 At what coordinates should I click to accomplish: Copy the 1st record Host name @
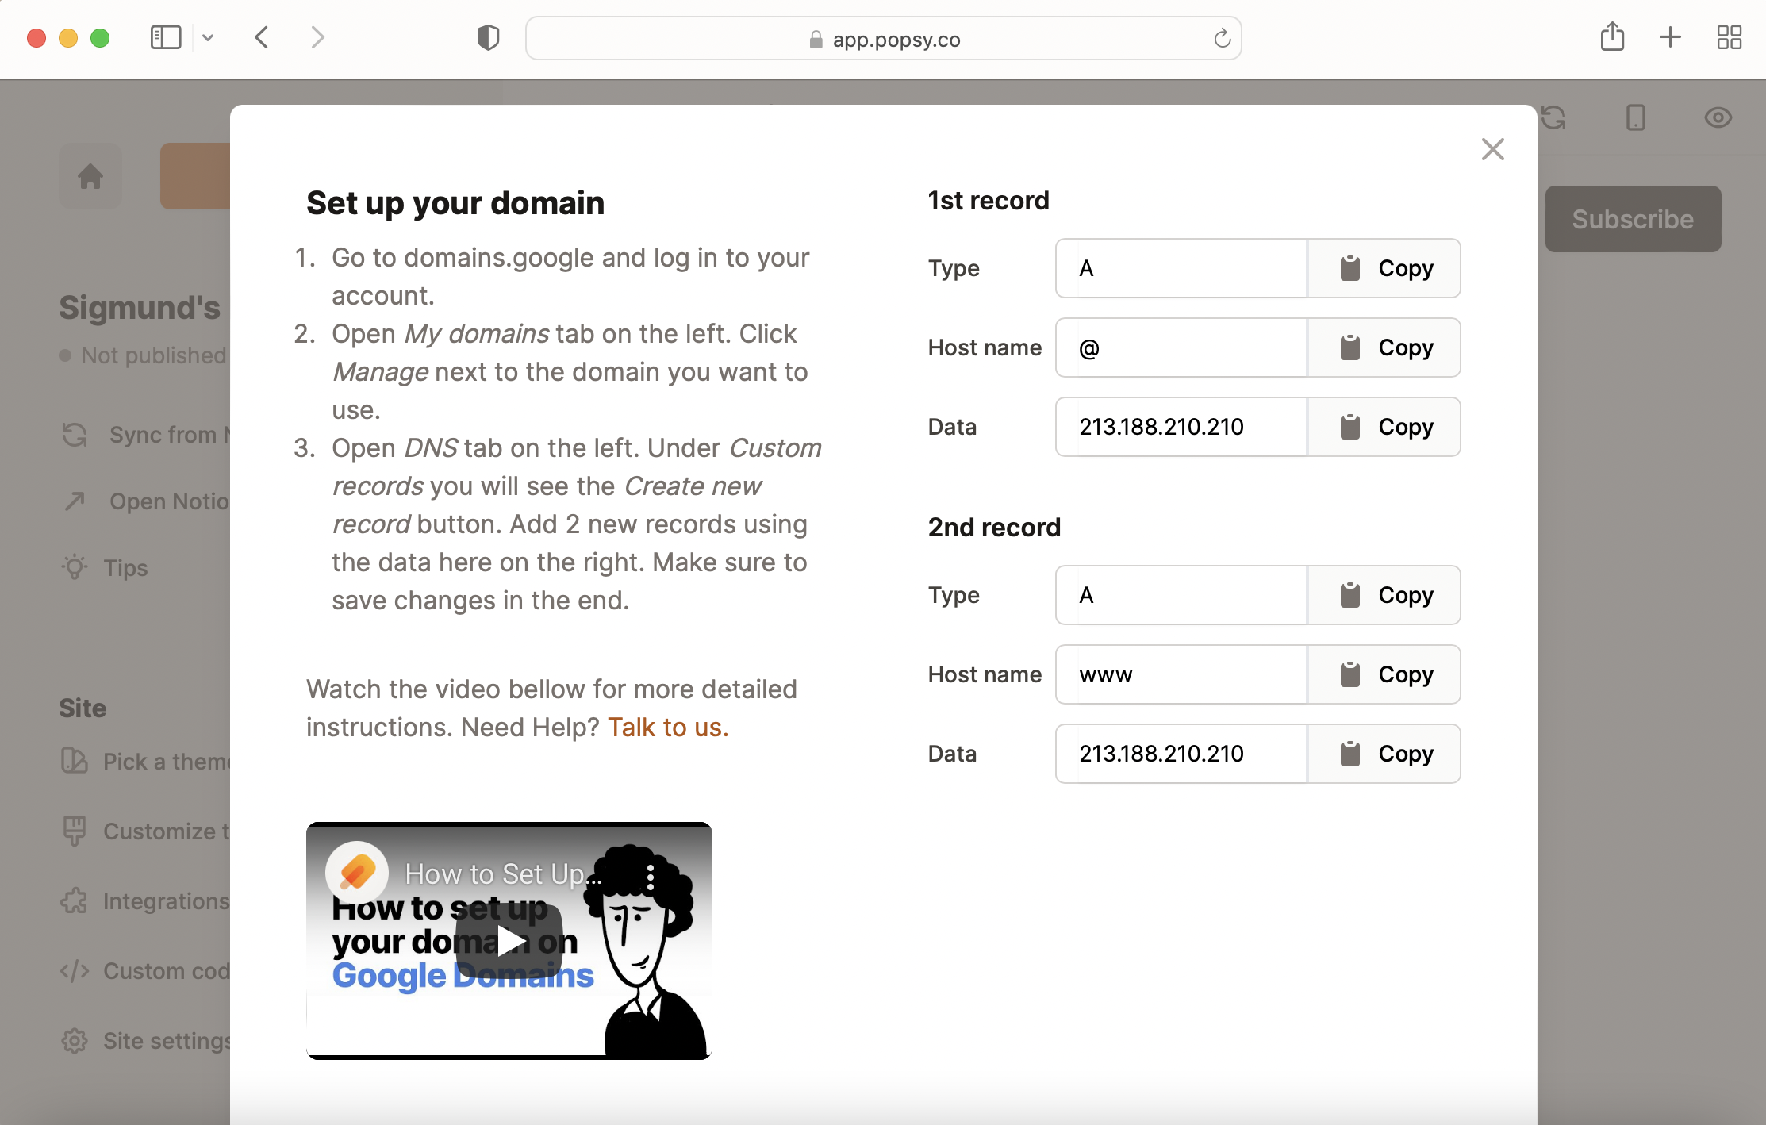click(1384, 347)
